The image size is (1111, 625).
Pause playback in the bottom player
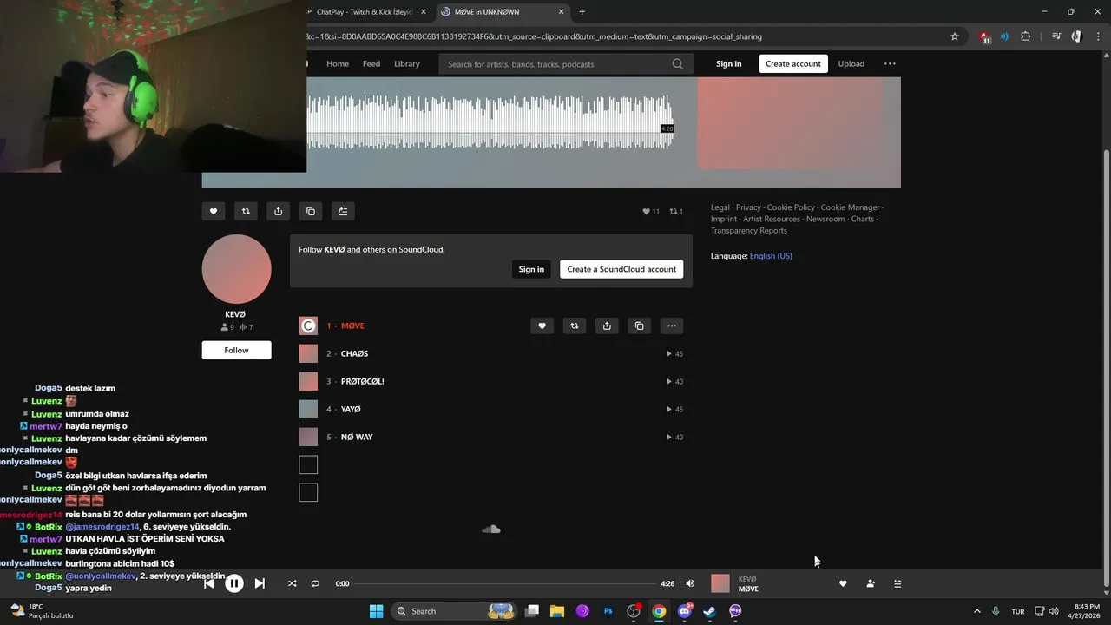point(234,583)
